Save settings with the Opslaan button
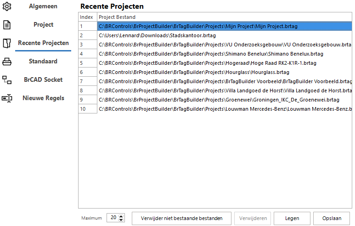This screenshot has height=226, width=355. (x=332, y=218)
